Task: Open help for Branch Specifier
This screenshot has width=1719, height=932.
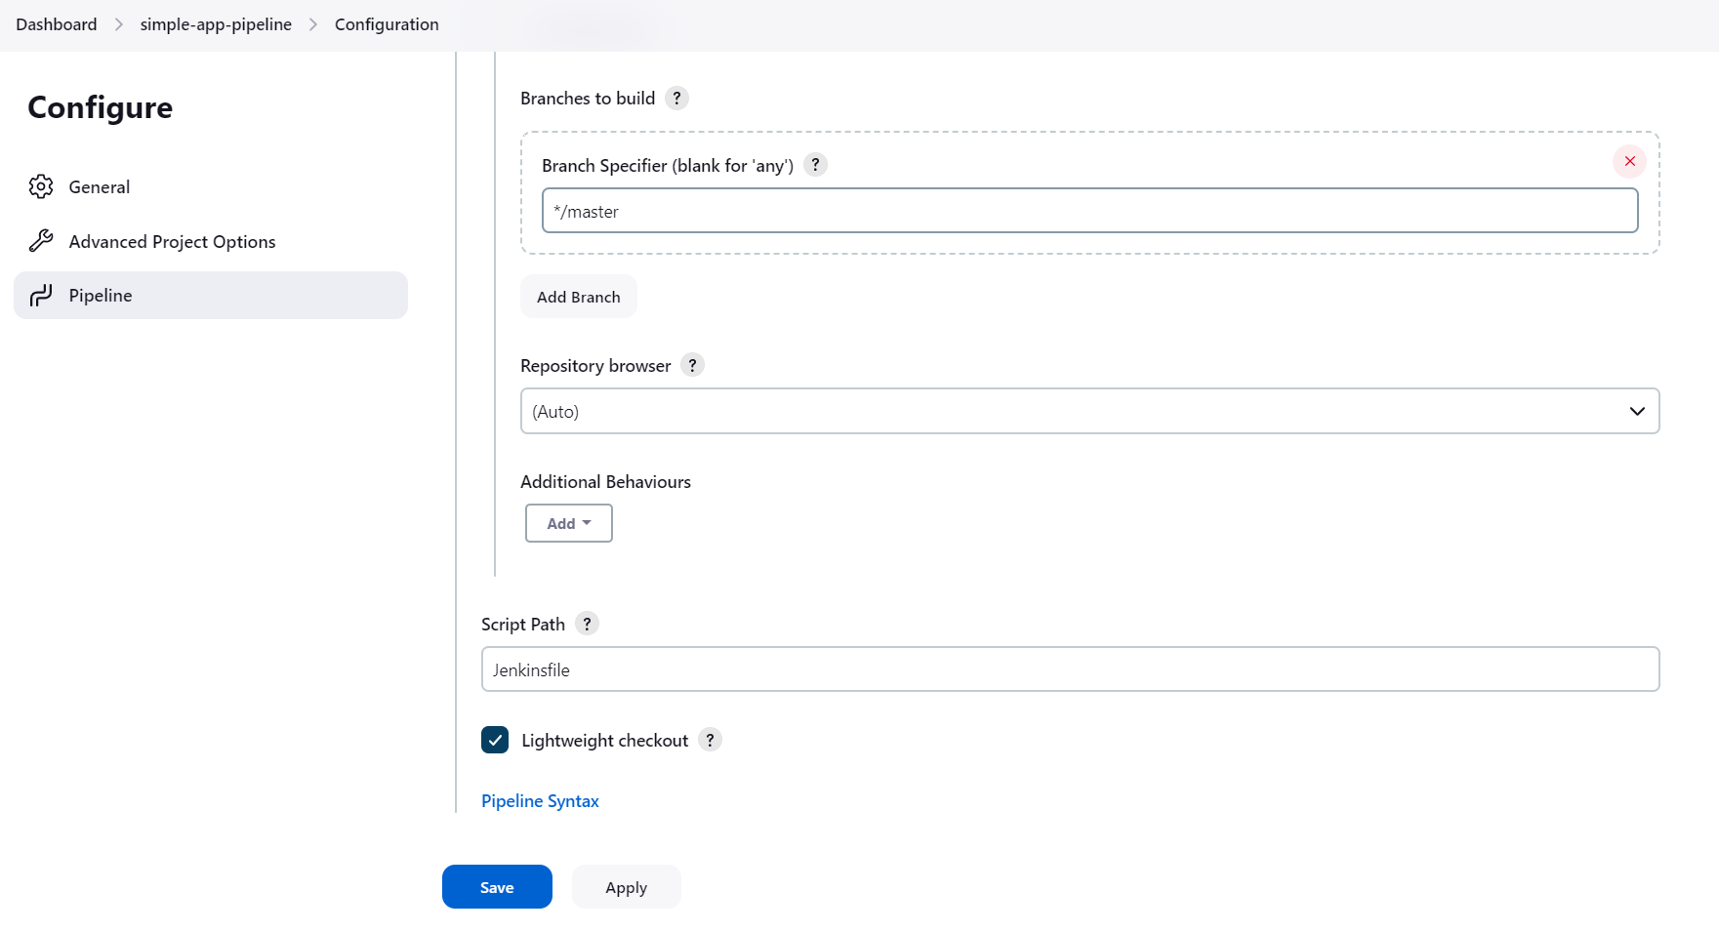Action: coord(815,165)
